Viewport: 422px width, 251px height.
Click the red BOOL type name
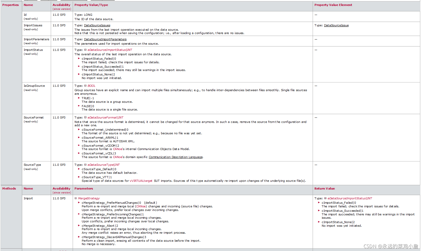point(92,86)
